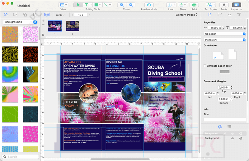
Task: Open the Text Styles menu
Action: pos(211,5)
